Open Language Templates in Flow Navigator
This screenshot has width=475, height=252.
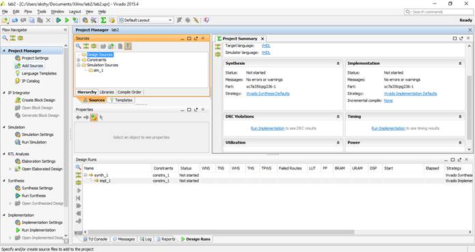pyautogui.click(x=39, y=73)
